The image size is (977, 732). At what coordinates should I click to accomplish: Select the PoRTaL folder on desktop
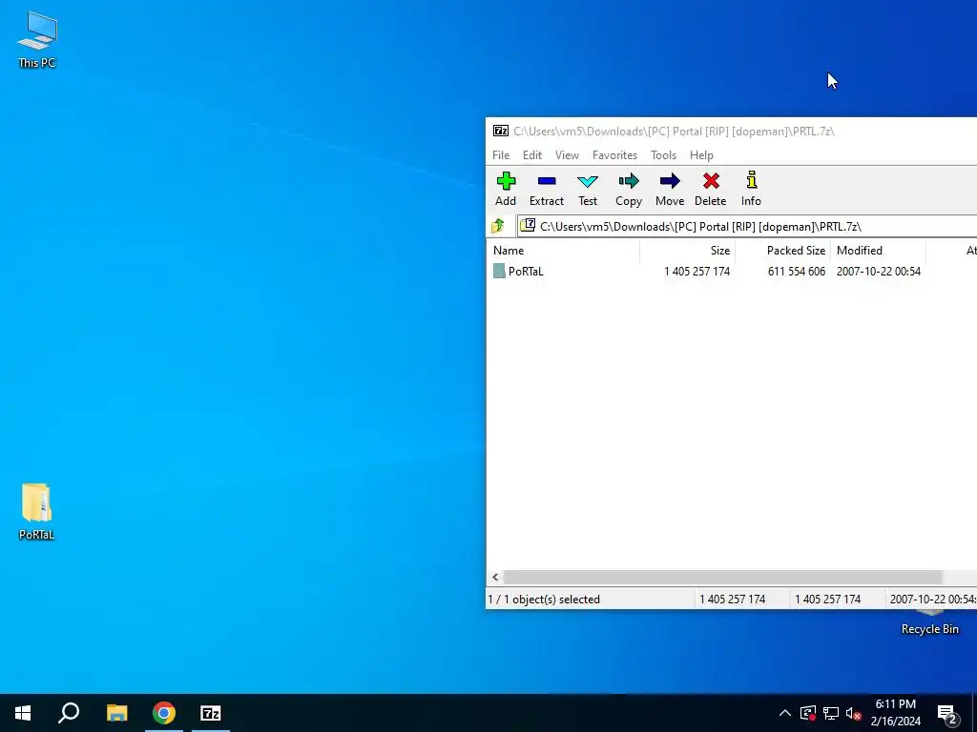pyautogui.click(x=36, y=511)
